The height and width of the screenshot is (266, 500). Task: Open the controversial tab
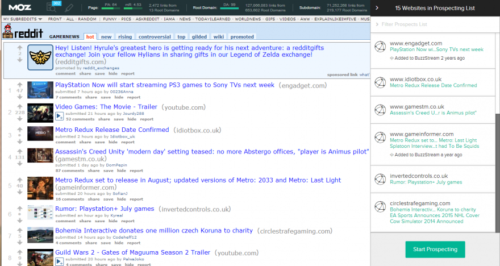(x=155, y=37)
